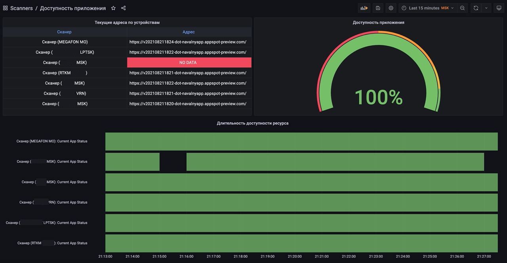Go to the Scanners folder breadcrumb
This screenshot has height=263, width=507.
click(x=21, y=8)
